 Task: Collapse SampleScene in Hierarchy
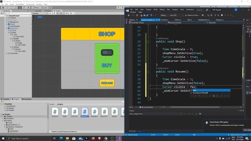[x=5, y=16]
